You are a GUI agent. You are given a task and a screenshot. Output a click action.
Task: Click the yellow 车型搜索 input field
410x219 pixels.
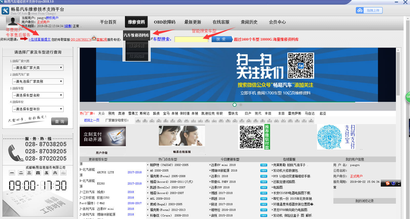point(191,39)
